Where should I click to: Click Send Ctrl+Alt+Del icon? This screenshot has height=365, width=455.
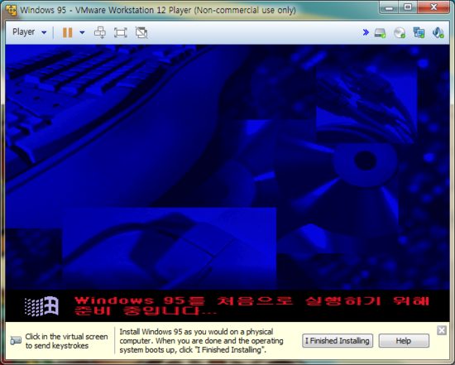[x=100, y=32]
